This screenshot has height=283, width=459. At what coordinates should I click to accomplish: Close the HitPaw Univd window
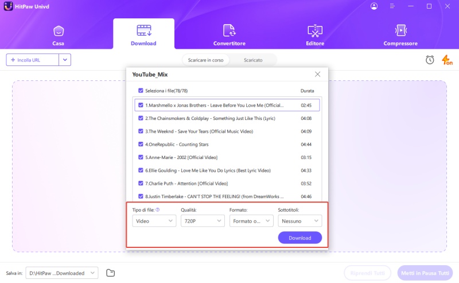448,6
